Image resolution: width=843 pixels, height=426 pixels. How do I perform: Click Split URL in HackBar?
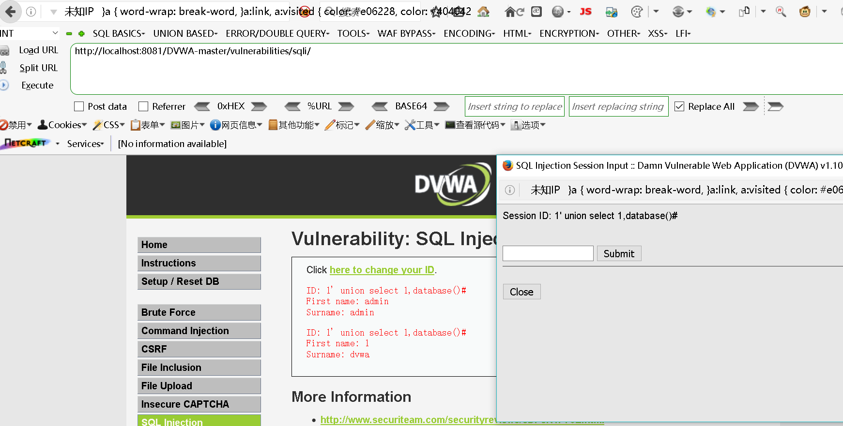tap(38, 68)
